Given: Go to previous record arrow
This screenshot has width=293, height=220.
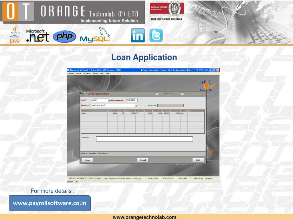Looking at the screenshot, I should click(x=157, y=94).
